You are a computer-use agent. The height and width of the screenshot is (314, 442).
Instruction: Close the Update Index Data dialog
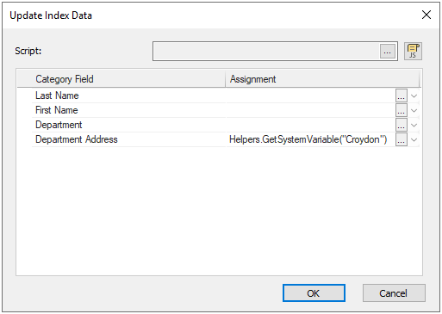coord(426,15)
